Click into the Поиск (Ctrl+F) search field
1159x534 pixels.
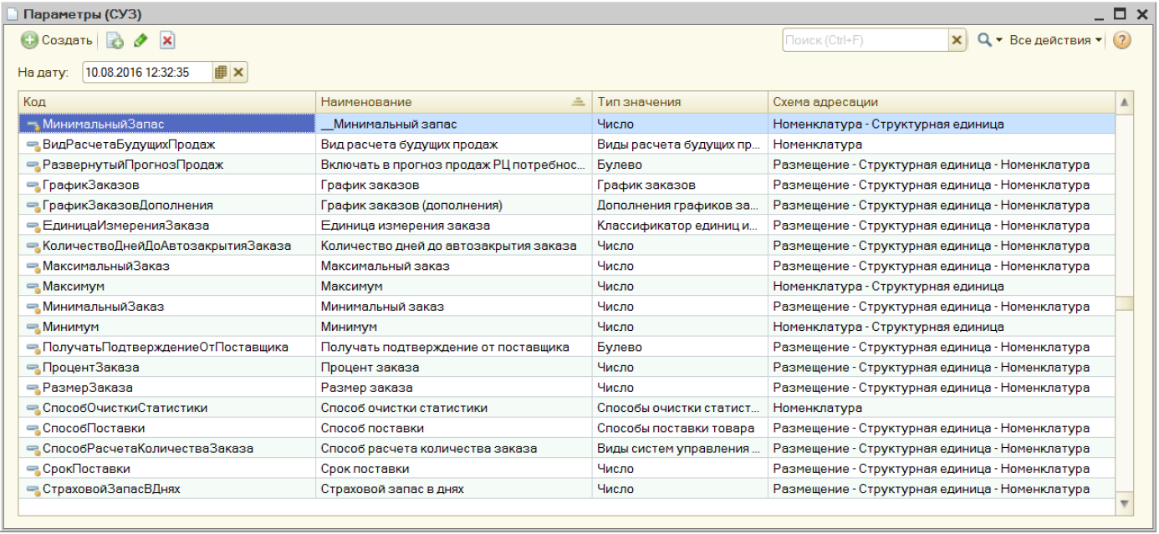tap(865, 40)
